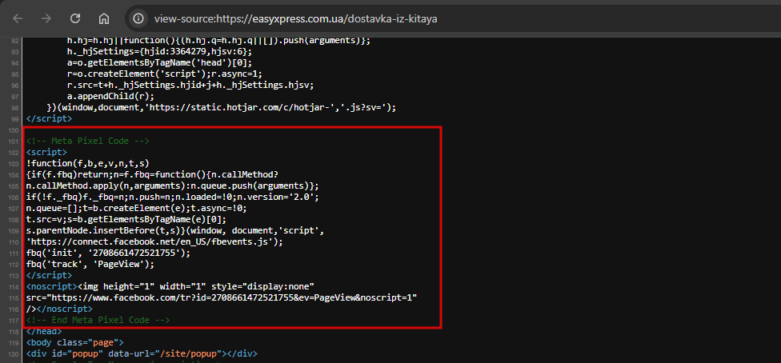Viewport: 781px width, 363px height.
Task: Click the fbq('track', 'PageView') line
Action: coord(90,264)
